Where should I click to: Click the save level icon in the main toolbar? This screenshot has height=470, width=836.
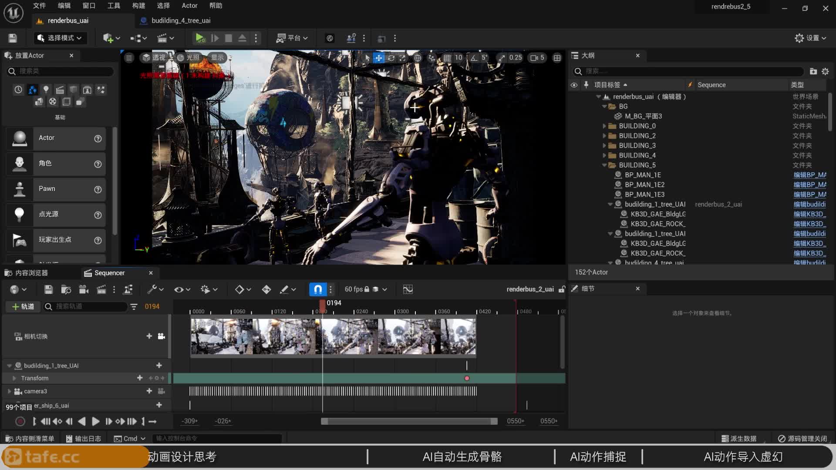coord(13,38)
